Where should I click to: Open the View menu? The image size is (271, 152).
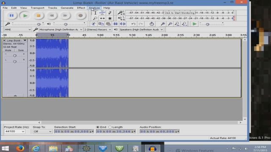coord(24,8)
